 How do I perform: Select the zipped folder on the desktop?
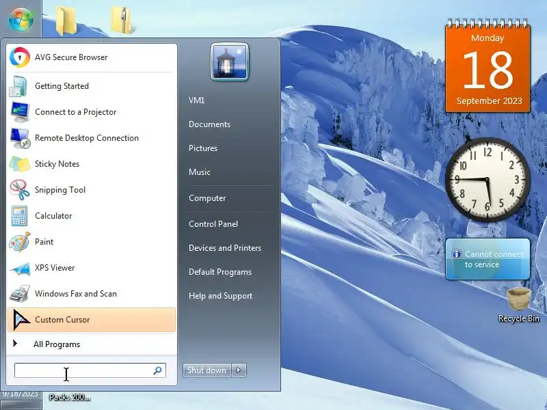point(121,20)
